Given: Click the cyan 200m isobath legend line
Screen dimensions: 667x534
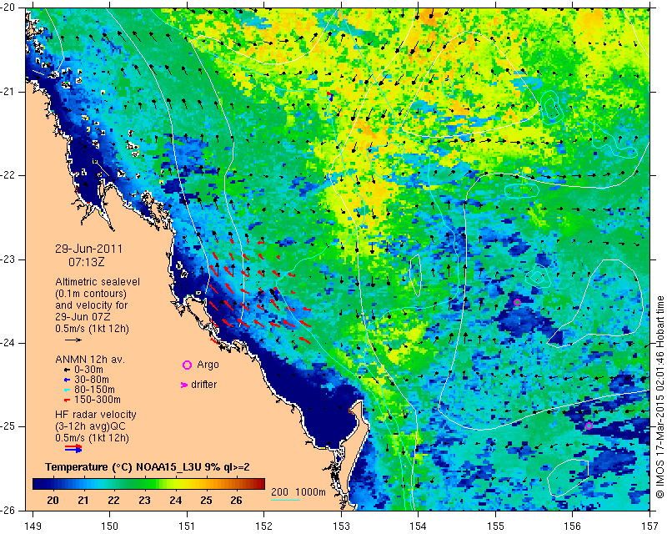Looking at the screenshot, I should click(x=285, y=499).
